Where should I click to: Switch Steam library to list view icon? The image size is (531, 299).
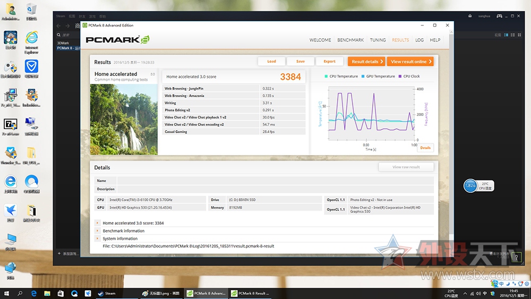point(513,35)
